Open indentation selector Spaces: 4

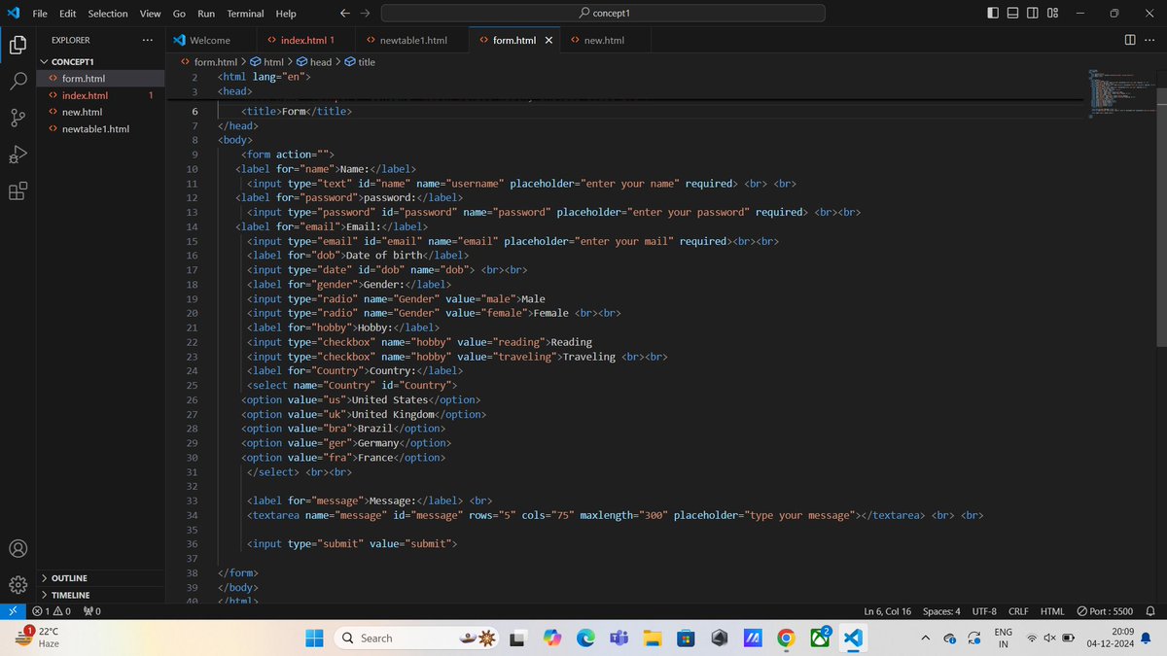(x=941, y=611)
